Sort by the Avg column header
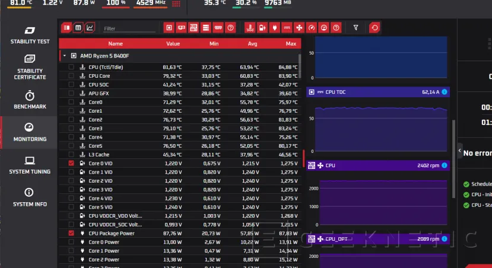 tap(252, 43)
